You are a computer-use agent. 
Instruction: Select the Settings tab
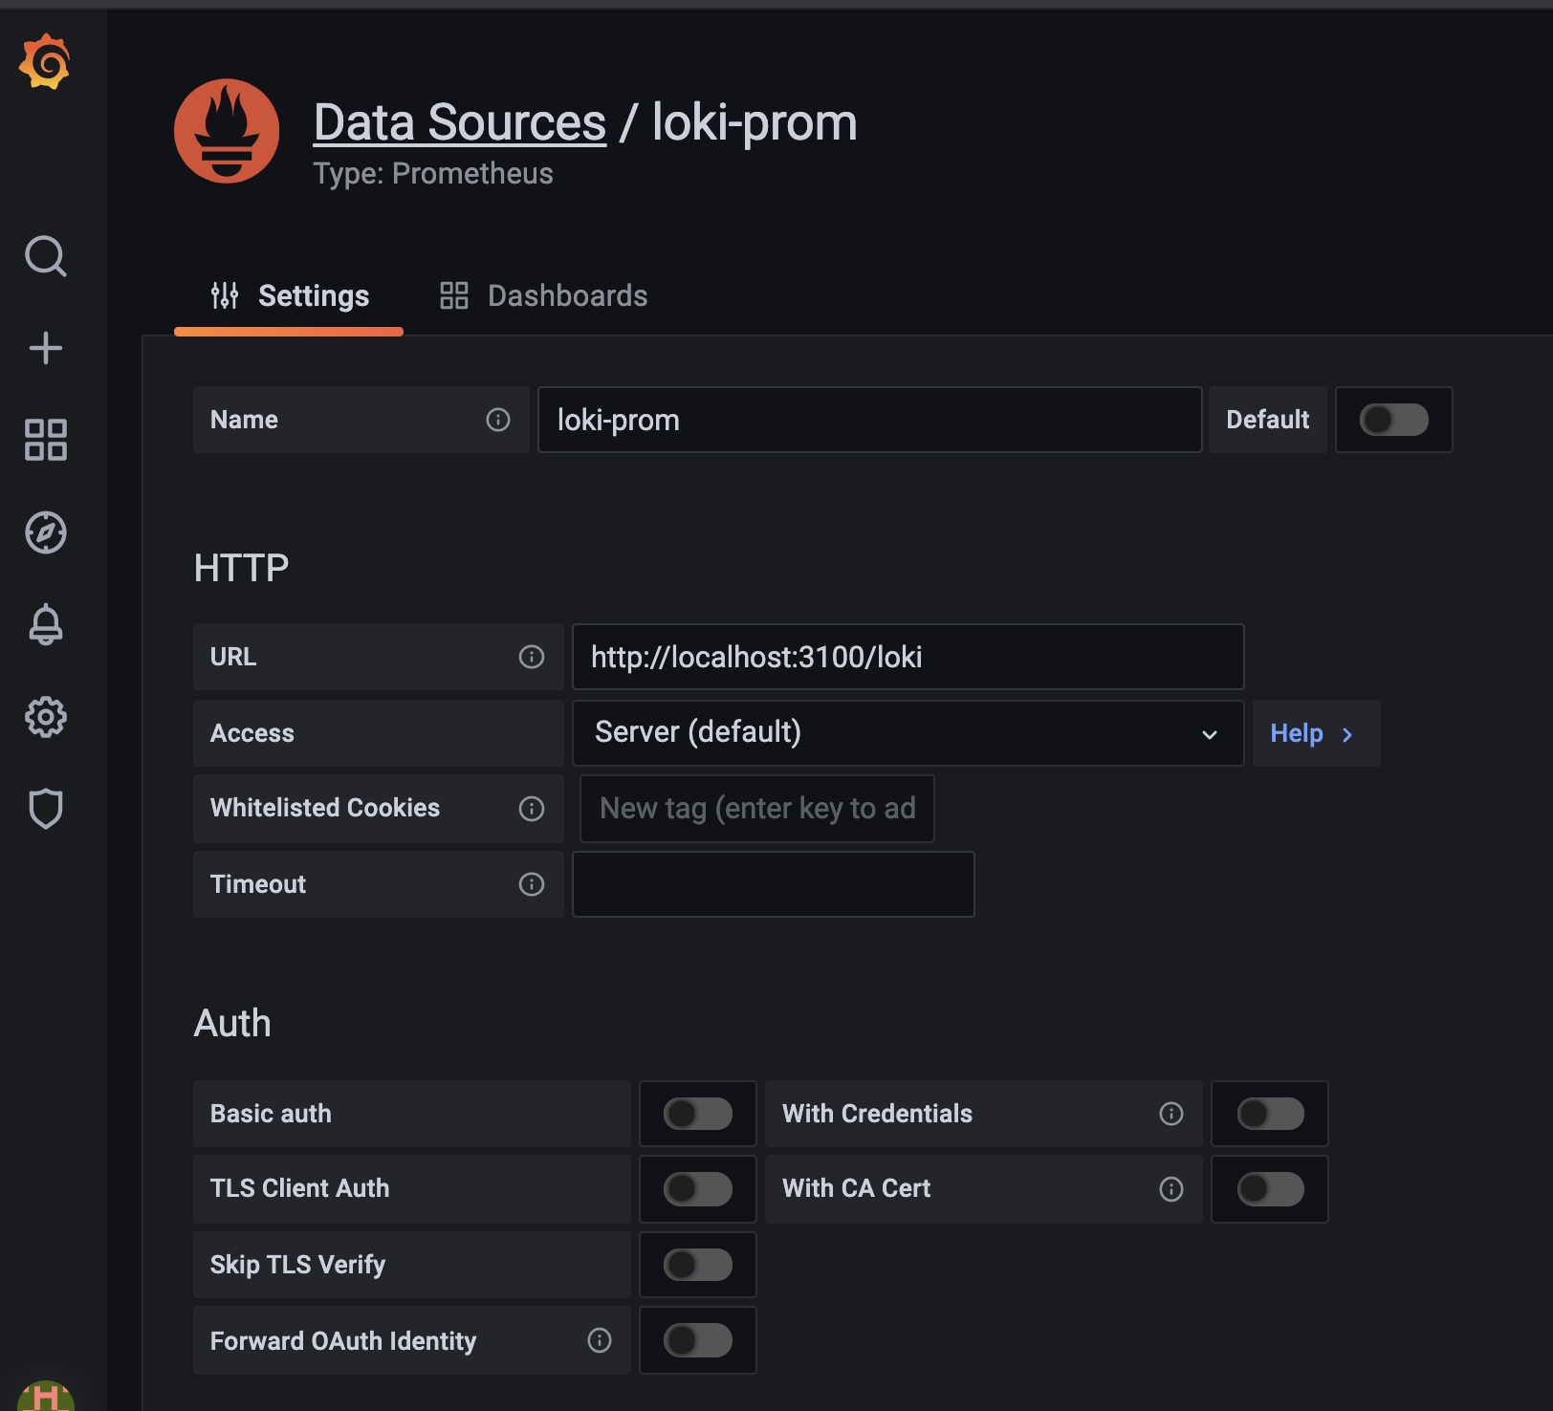pyautogui.click(x=290, y=296)
